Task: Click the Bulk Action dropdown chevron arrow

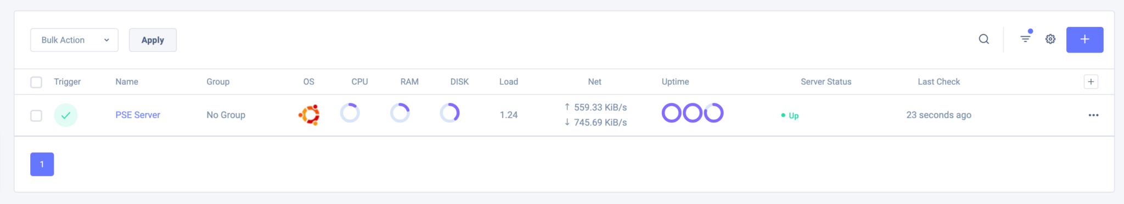Action: tap(106, 40)
